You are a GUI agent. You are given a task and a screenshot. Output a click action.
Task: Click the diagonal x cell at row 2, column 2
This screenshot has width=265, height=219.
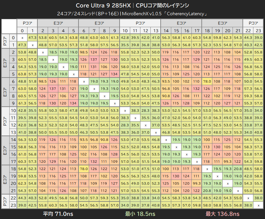point(42,52)
